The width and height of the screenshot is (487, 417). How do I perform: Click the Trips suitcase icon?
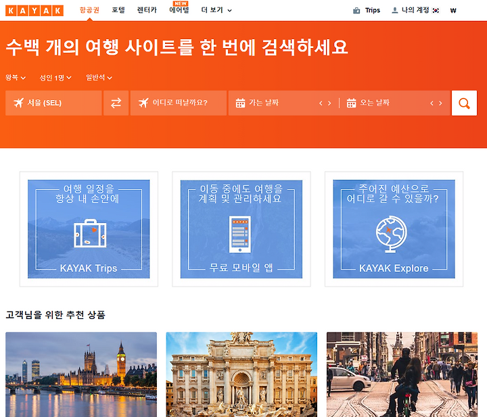tap(356, 11)
